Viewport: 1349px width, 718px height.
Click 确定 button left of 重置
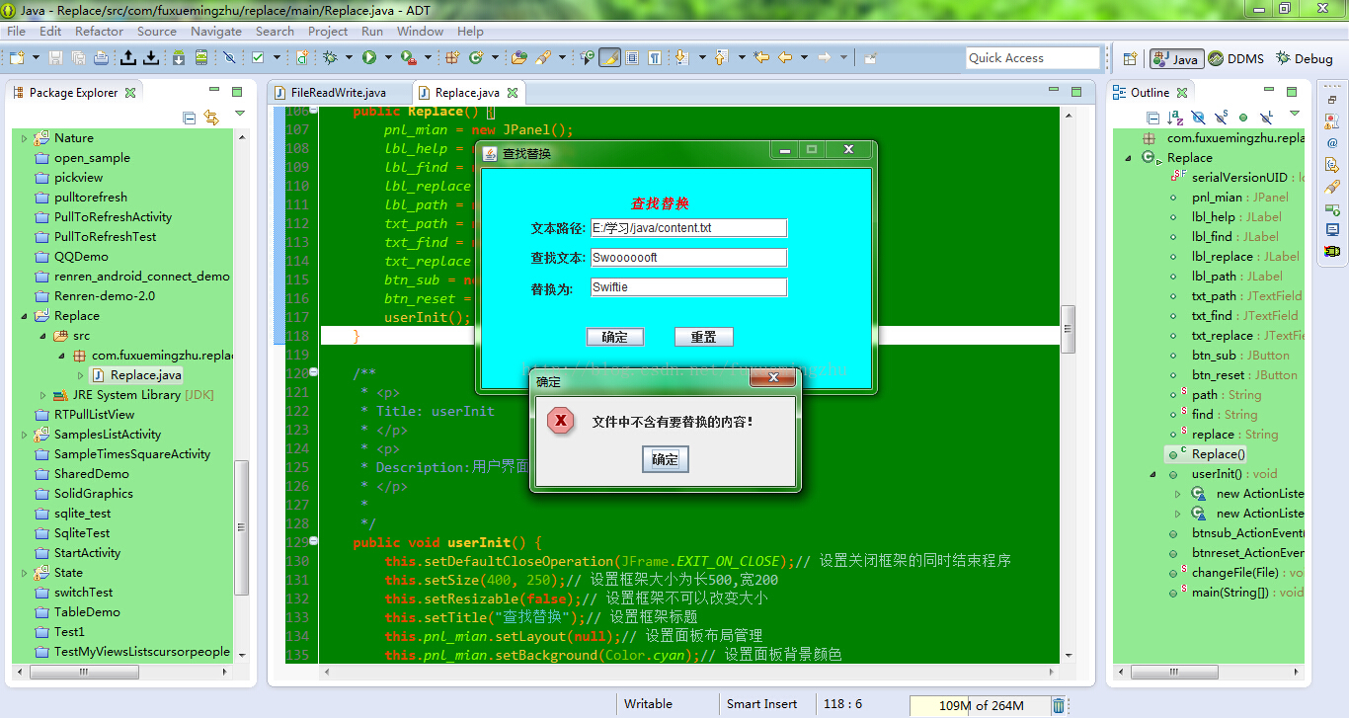tap(615, 337)
